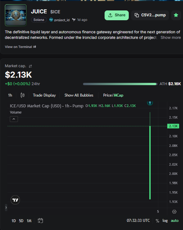The width and height of the screenshot is (183, 230).
Task: Expand the left side panel arrow
Action: [x=6, y=208]
